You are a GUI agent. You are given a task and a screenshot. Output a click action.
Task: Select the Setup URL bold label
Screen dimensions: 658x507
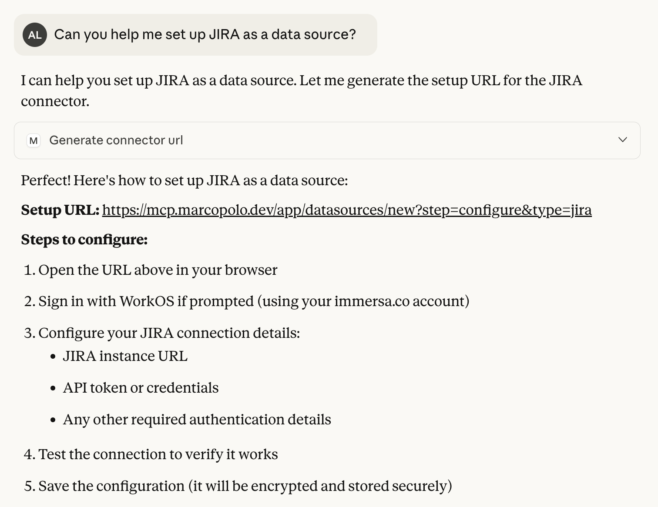(x=60, y=210)
